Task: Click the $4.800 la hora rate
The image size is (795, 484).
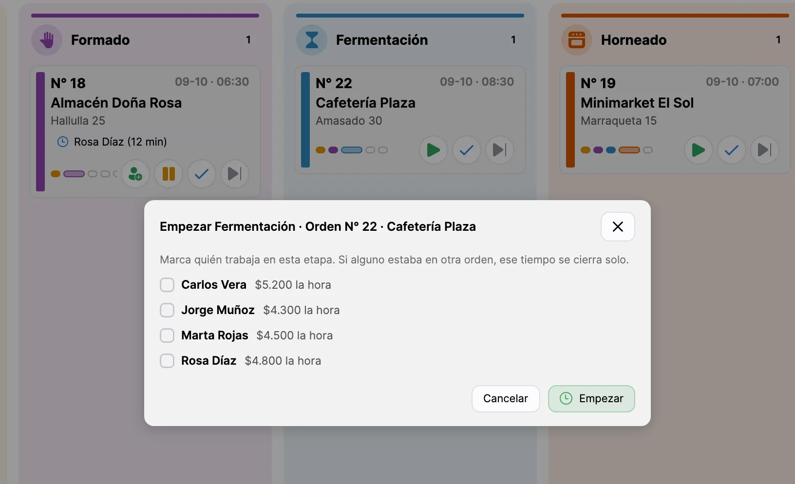Action: (283, 361)
